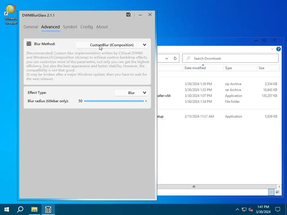This screenshot has height=215, width=287.
Task: Click the blur radius value 50
Action: pyautogui.click(x=80, y=101)
